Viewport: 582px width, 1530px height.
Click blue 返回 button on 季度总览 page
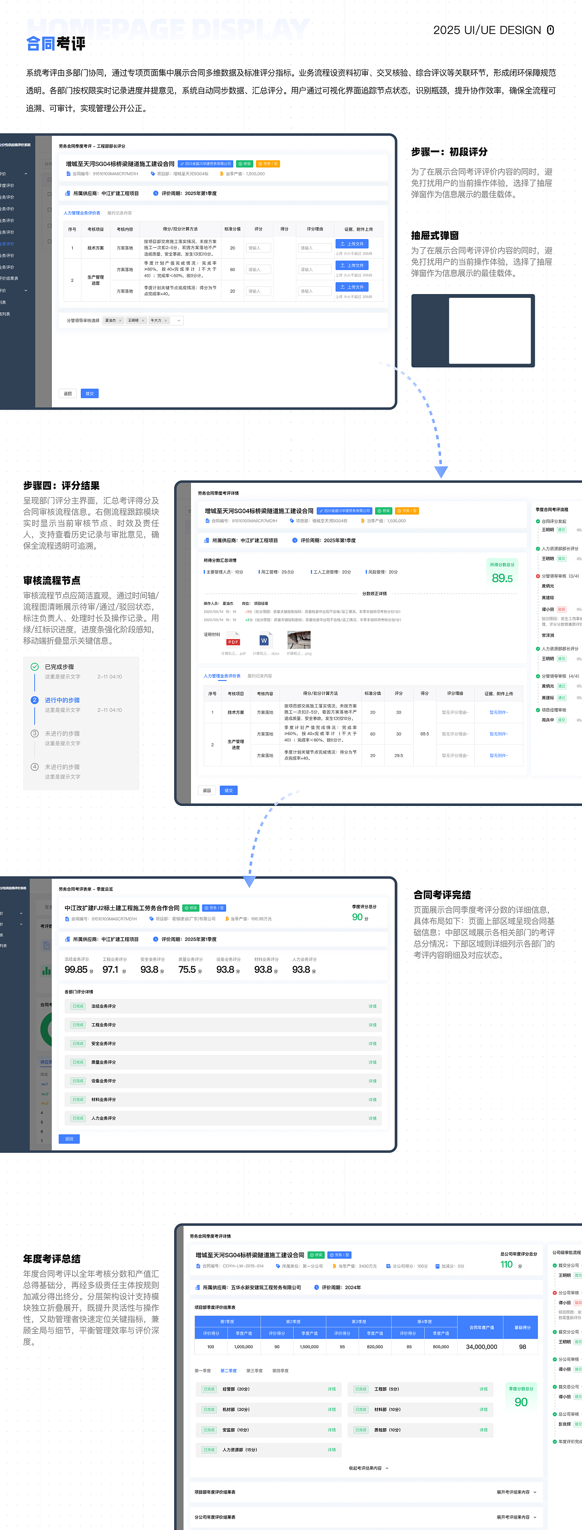[x=69, y=1139]
